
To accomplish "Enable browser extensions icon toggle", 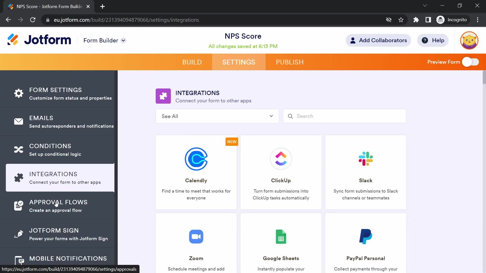I will click(416, 20).
